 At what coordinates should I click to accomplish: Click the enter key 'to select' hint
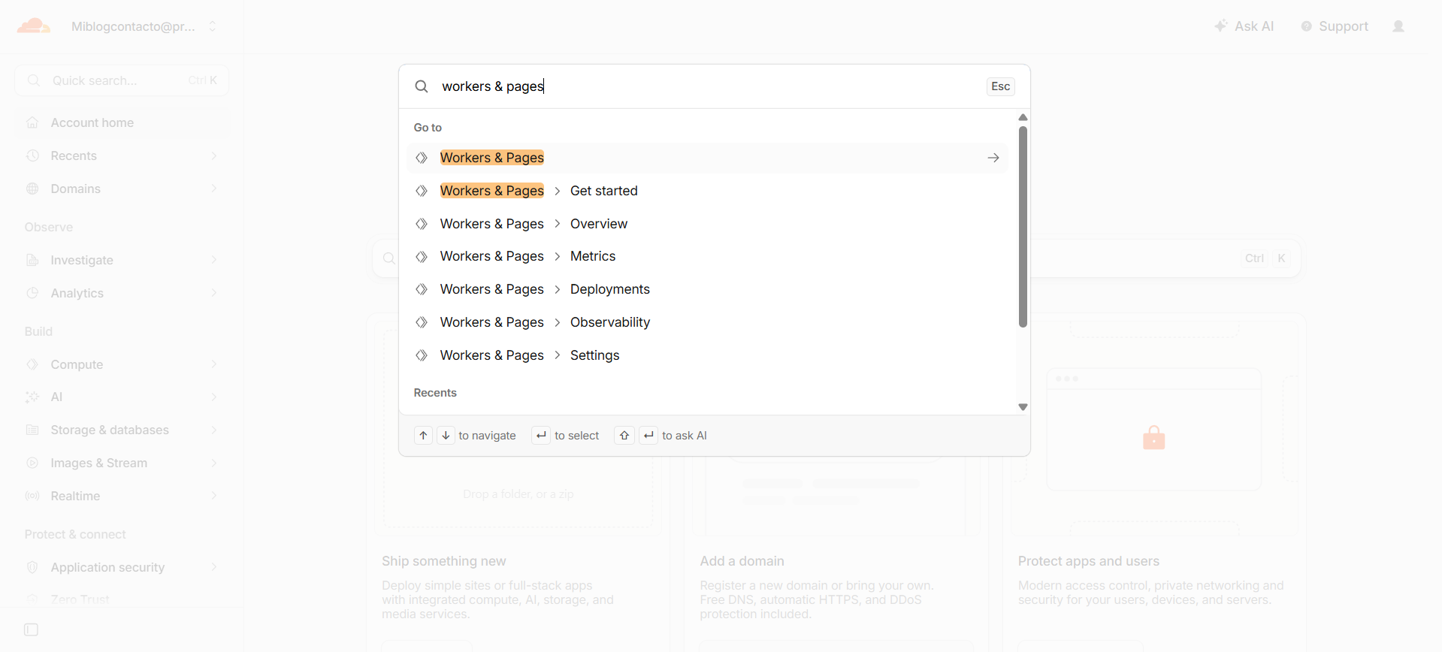point(541,436)
